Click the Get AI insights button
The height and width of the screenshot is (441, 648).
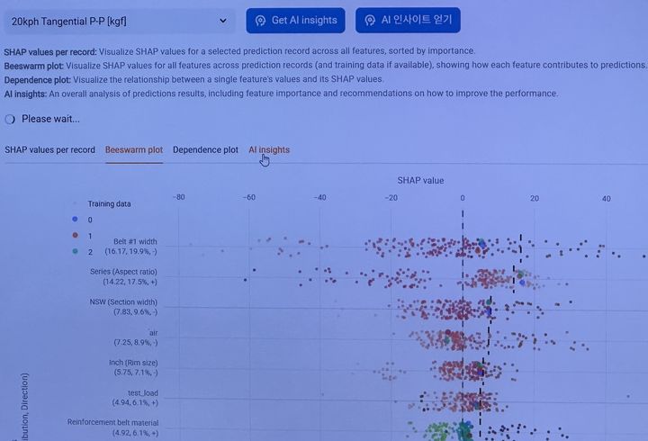(x=295, y=20)
